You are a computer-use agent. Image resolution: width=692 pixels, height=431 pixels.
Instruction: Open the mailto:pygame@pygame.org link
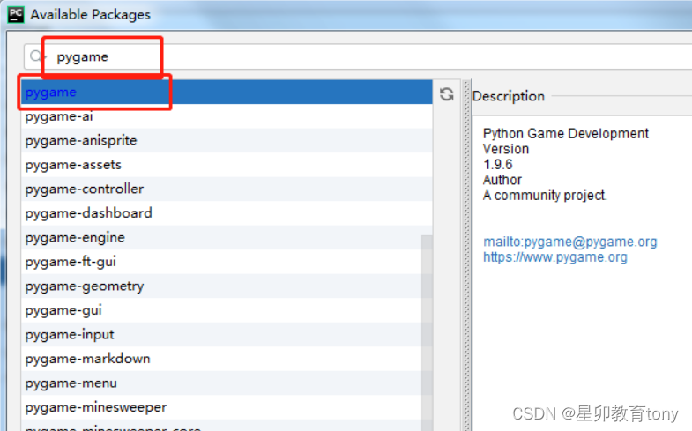pos(570,242)
